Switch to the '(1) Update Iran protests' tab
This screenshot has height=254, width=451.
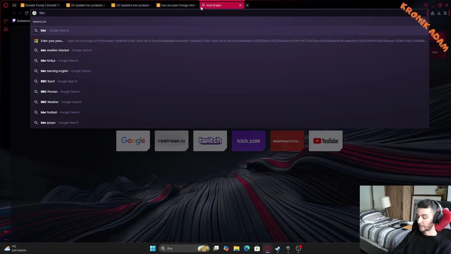(86, 5)
